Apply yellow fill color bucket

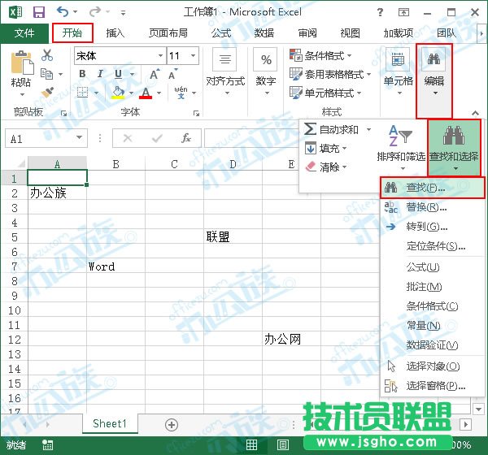[x=118, y=93]
